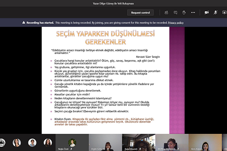227x151 pixels.
Task: Open the More actions menu
Action: 193,13
